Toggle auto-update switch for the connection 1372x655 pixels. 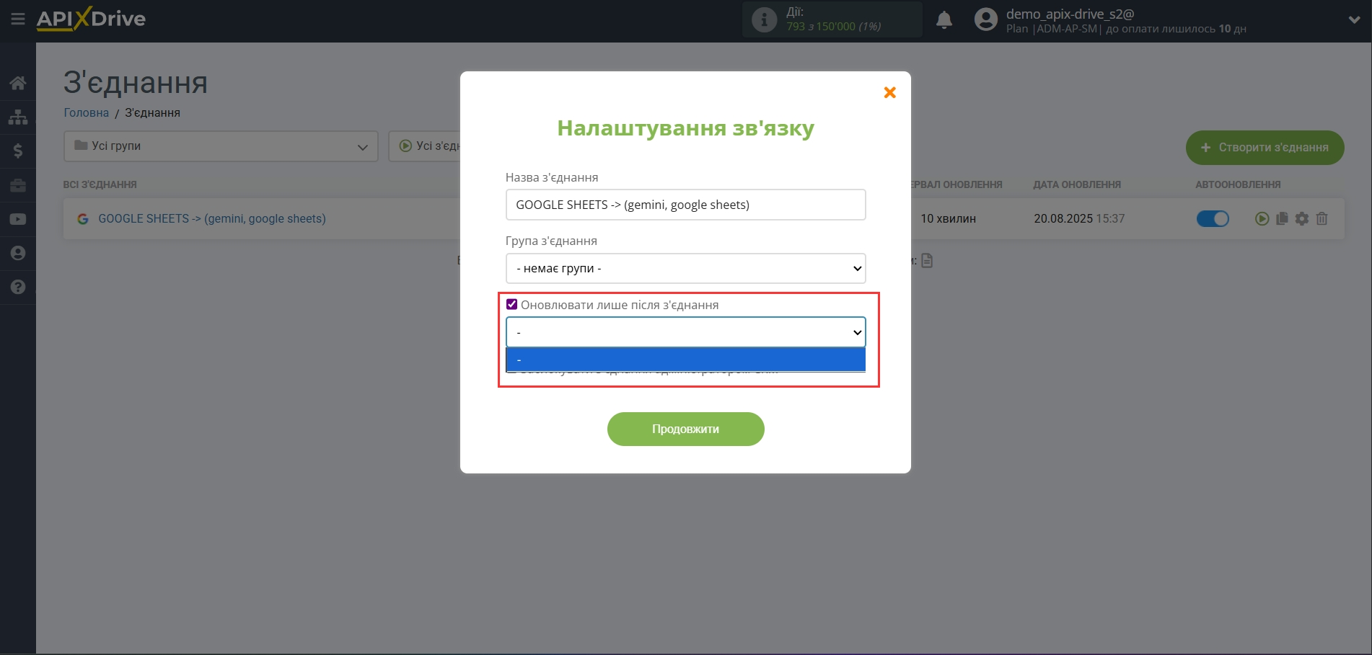click(1213, 218)
